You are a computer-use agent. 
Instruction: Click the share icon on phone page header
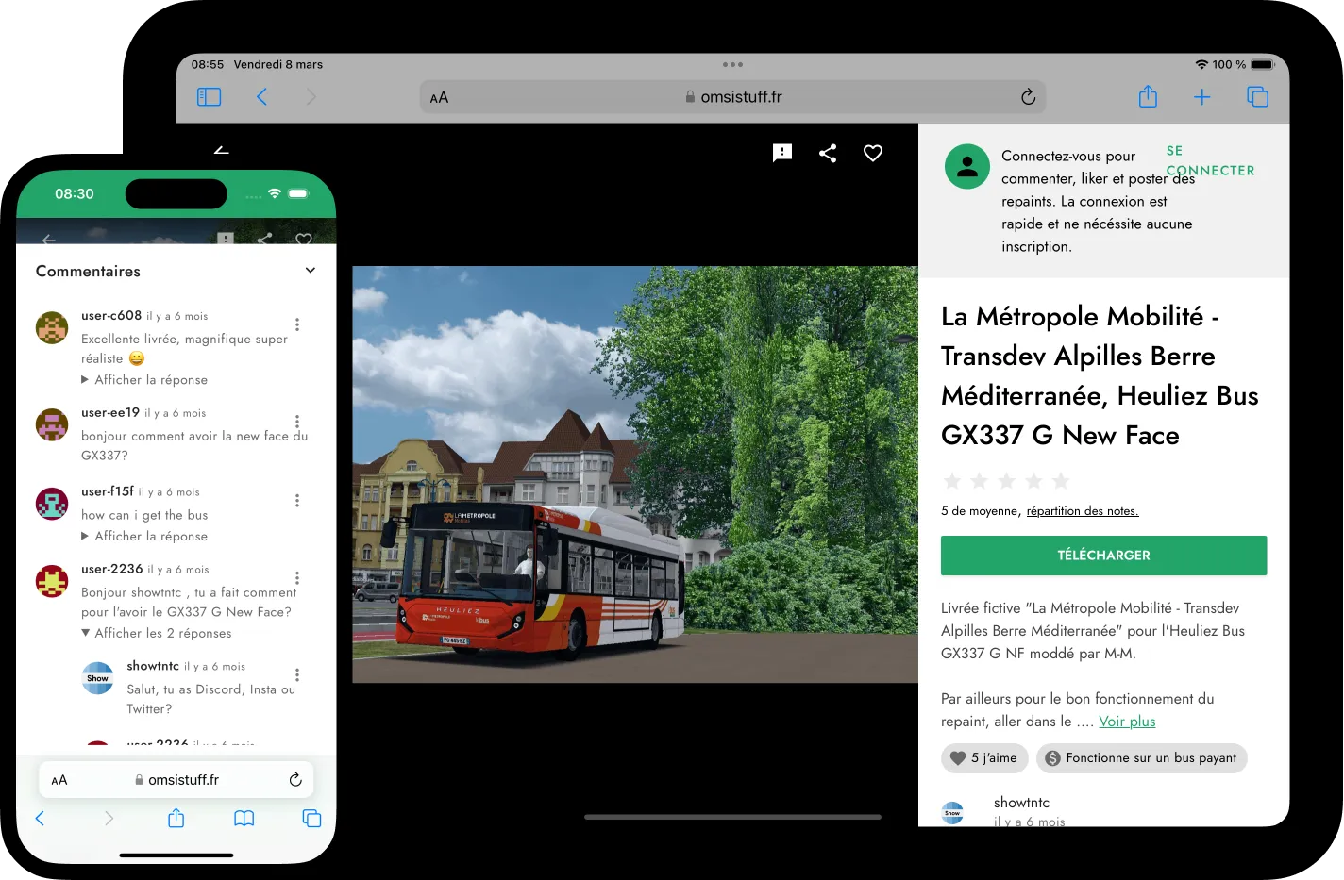264,240
